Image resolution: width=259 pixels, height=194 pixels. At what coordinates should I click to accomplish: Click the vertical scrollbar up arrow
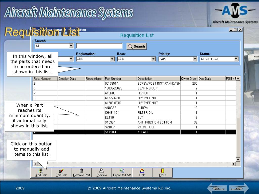point(238,79)
